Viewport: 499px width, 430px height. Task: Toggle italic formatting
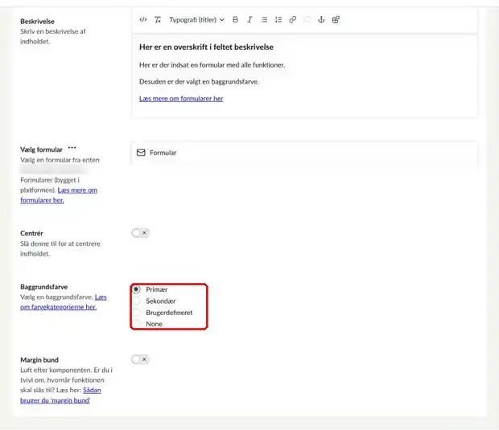coord(249,20)
